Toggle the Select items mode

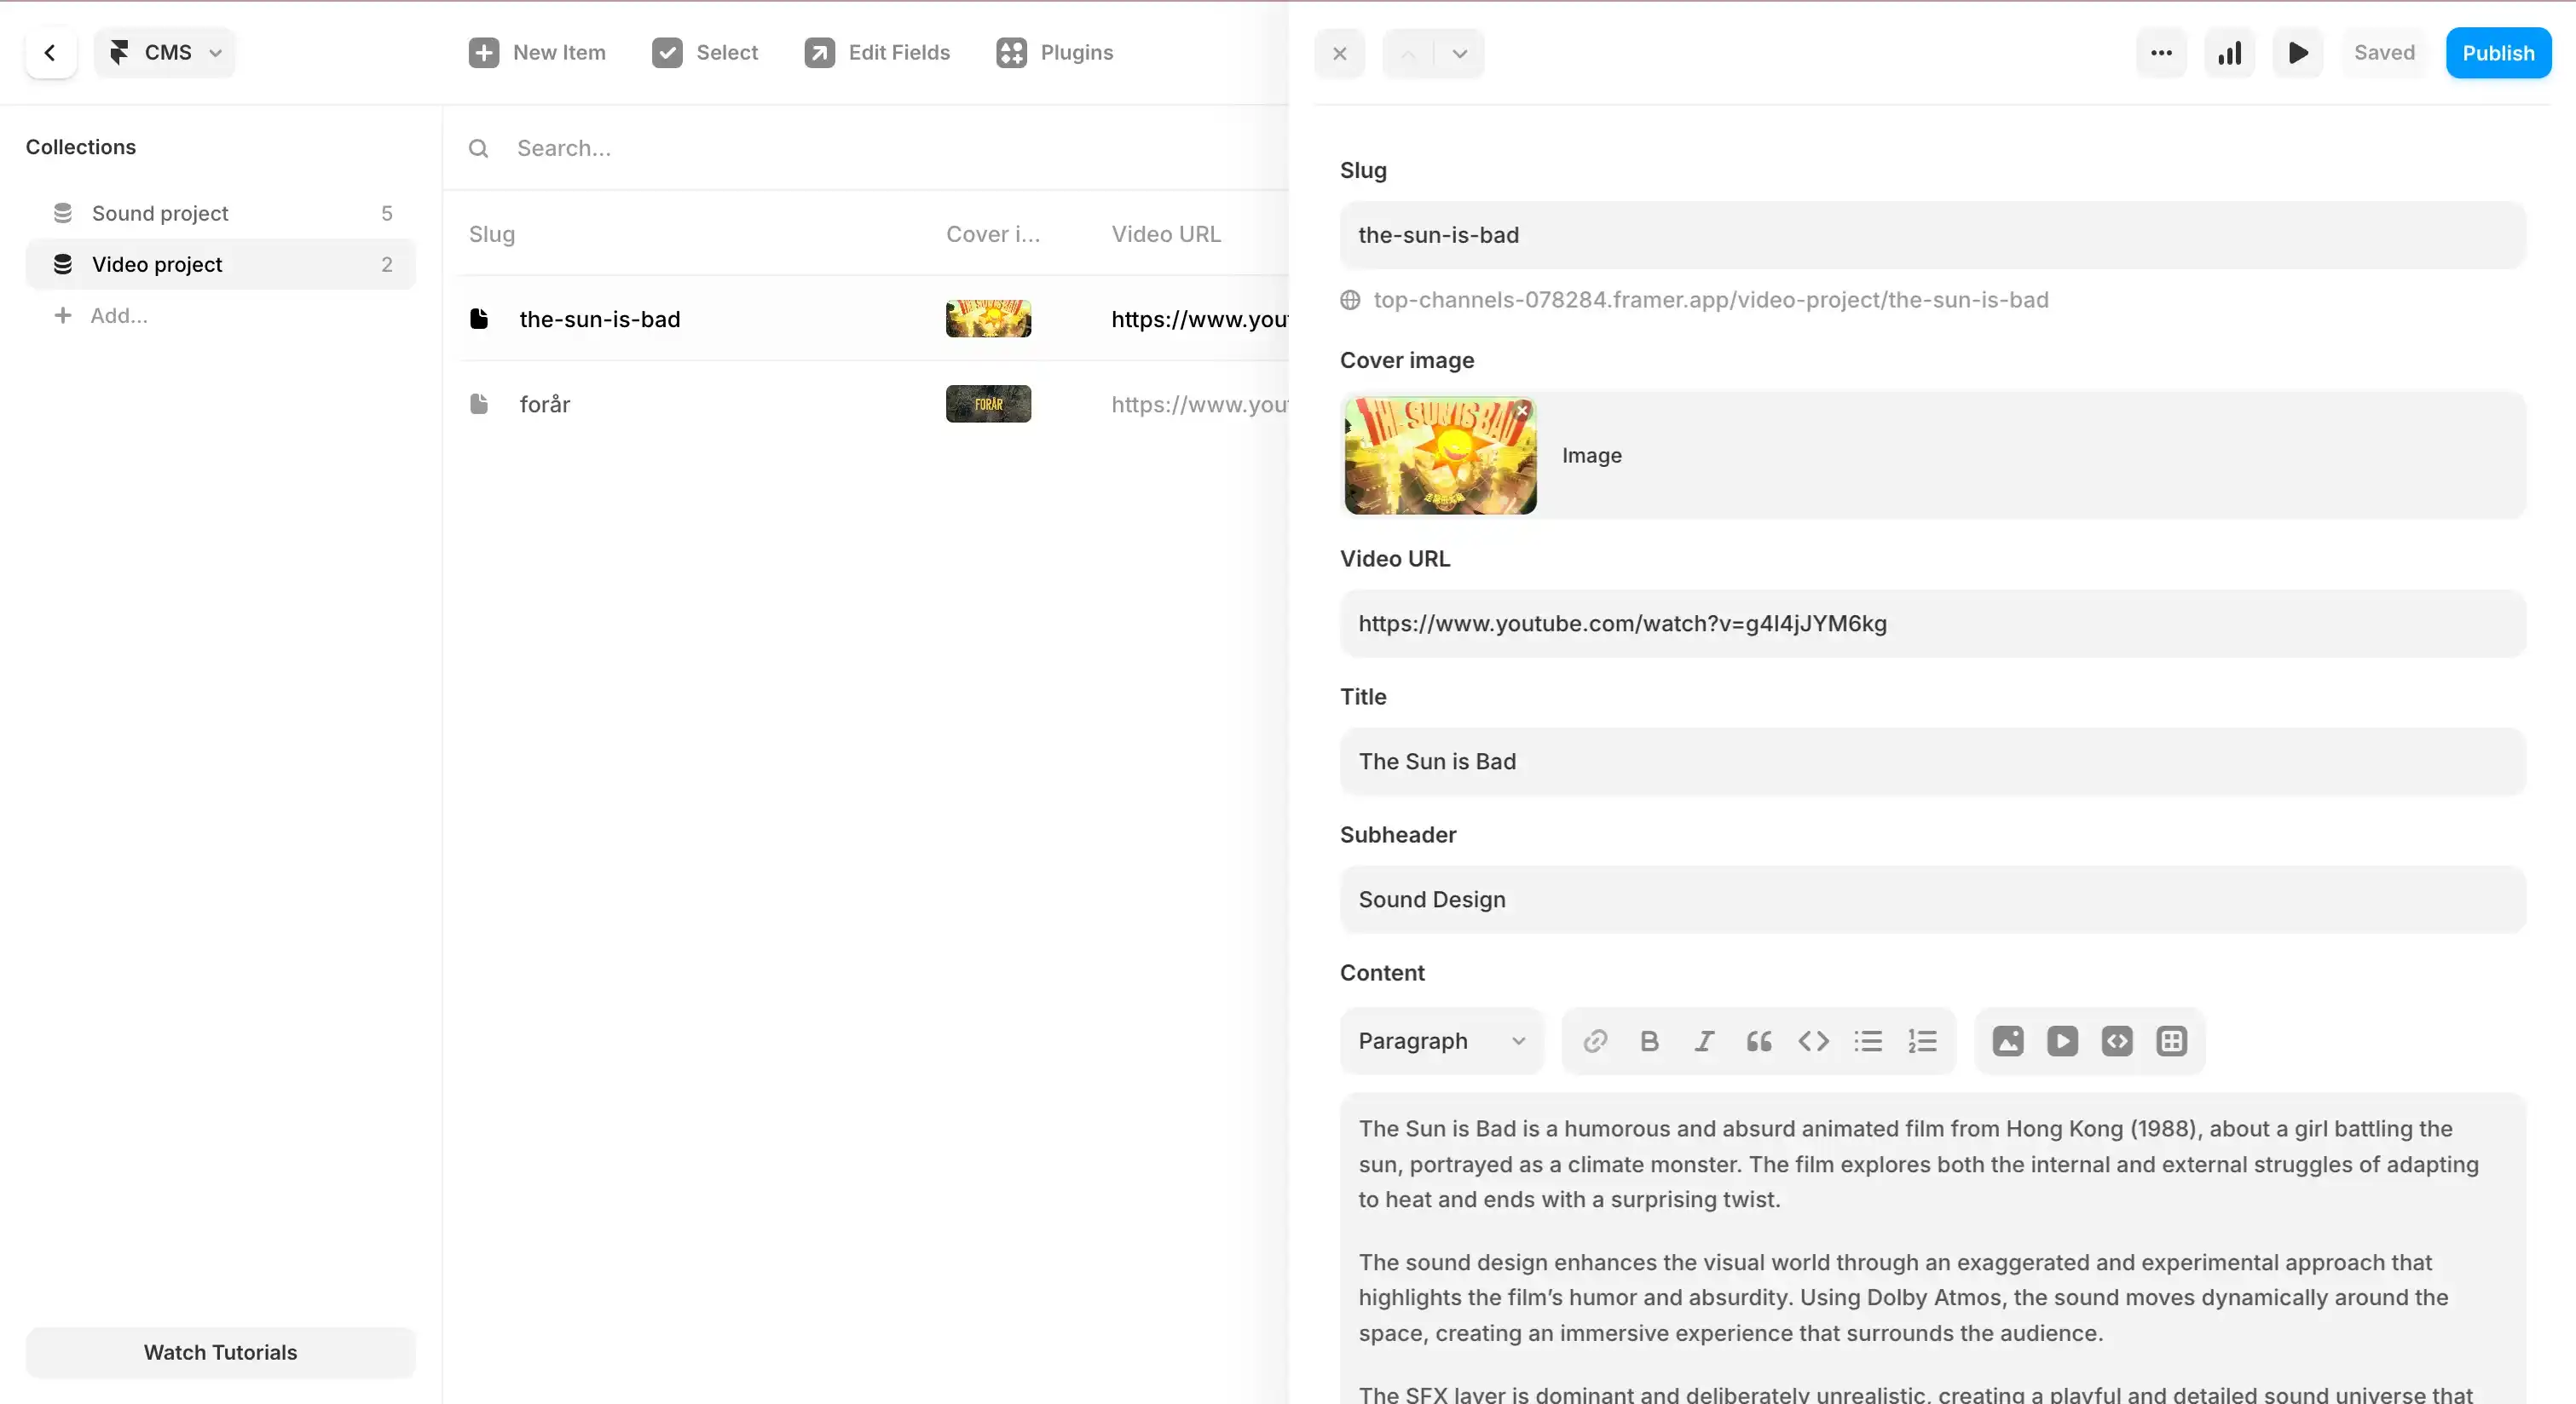[705, 53]
